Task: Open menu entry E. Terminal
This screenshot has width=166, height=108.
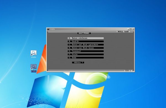Action: pyautogui.click(x=86, y=51)
